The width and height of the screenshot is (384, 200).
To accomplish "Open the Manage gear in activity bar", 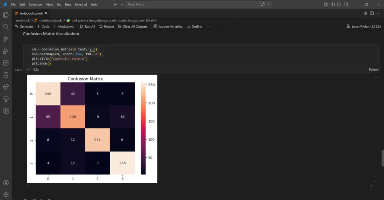I will point(6,194).
